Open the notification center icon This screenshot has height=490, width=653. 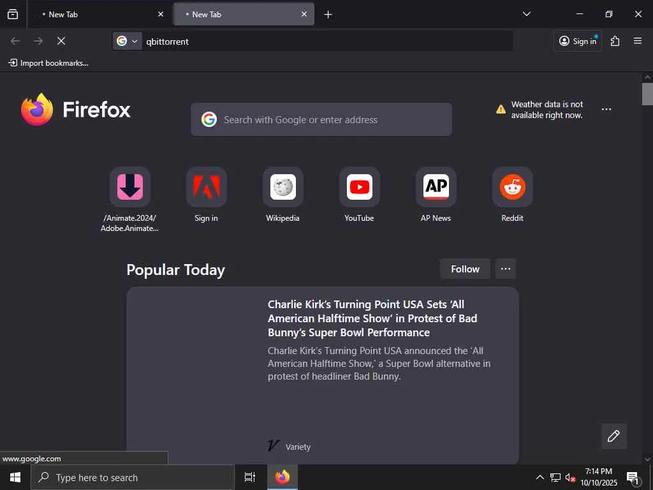point(633,477)
